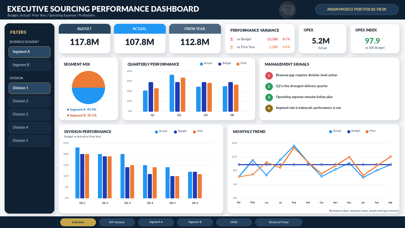
Task: Click the icon beside vs Budget variance
Action: click(231, 39)
